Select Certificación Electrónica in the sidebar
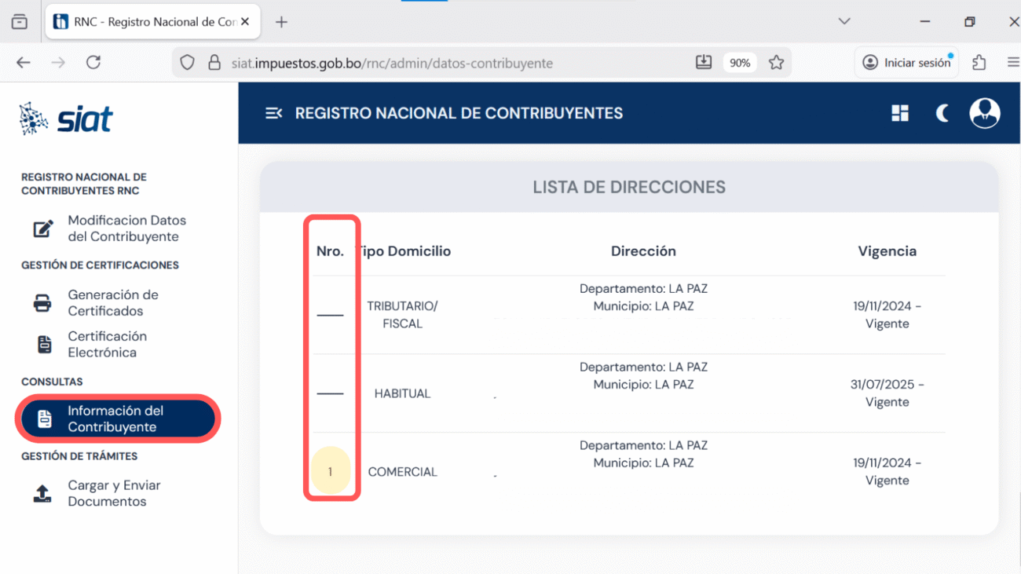 (106, 344)
